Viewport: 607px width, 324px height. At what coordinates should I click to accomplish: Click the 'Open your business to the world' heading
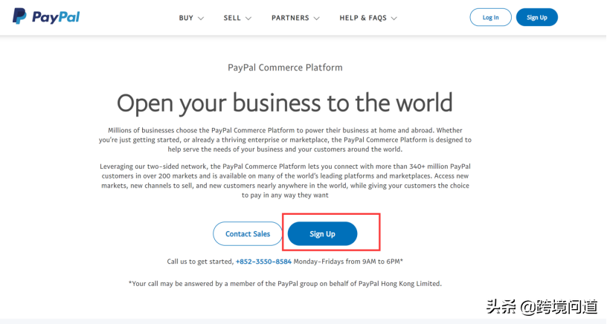[285, 102]
